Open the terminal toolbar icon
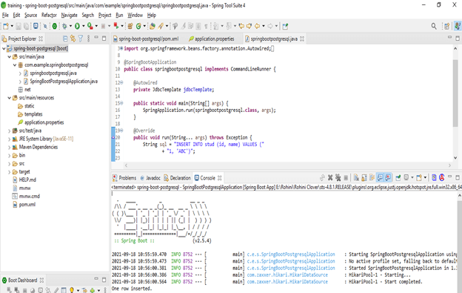The height and width of the screenshot is (293, 462). [x=36, y=26]
